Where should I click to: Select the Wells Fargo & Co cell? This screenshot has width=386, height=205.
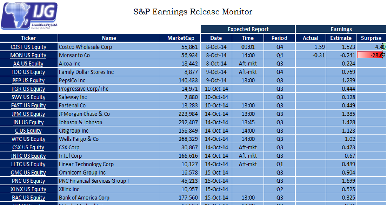click(109, 139)
